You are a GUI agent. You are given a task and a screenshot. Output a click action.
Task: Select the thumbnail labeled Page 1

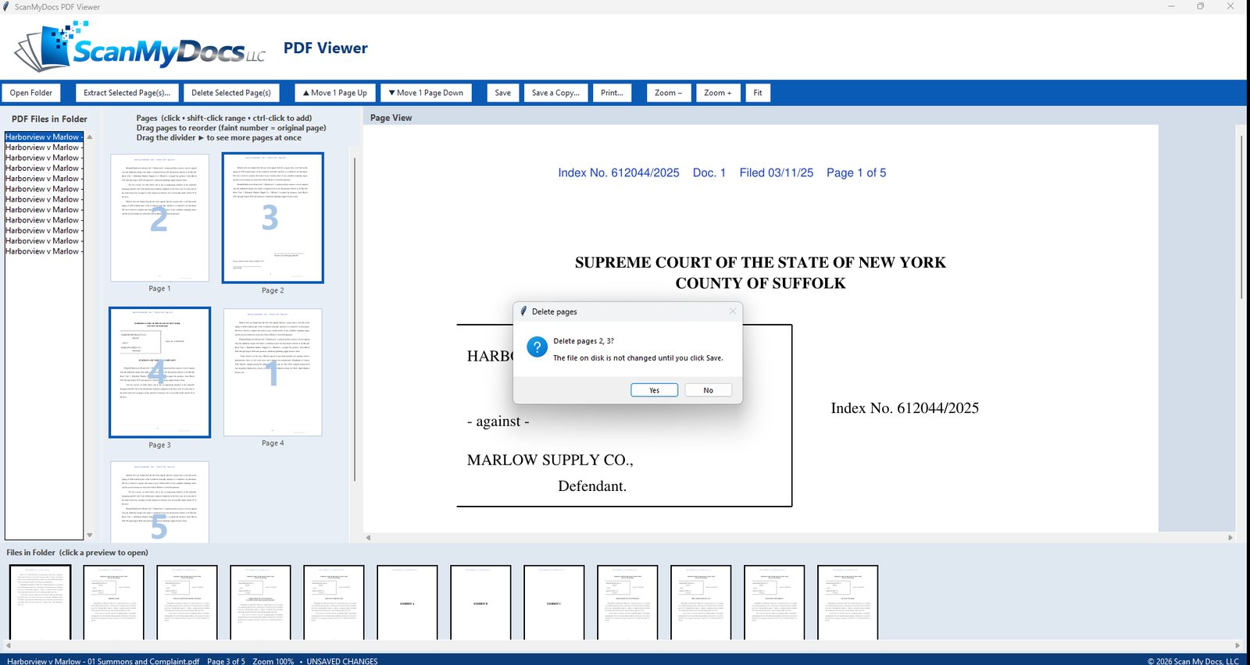(159, 218)
